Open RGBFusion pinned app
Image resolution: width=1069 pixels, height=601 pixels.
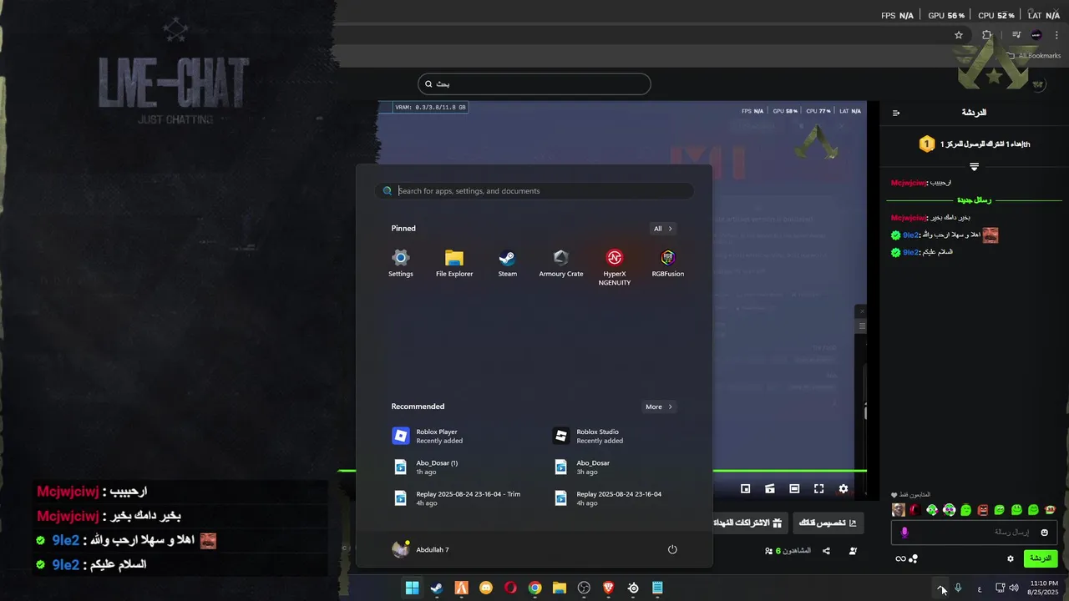(x=668, y=263)
